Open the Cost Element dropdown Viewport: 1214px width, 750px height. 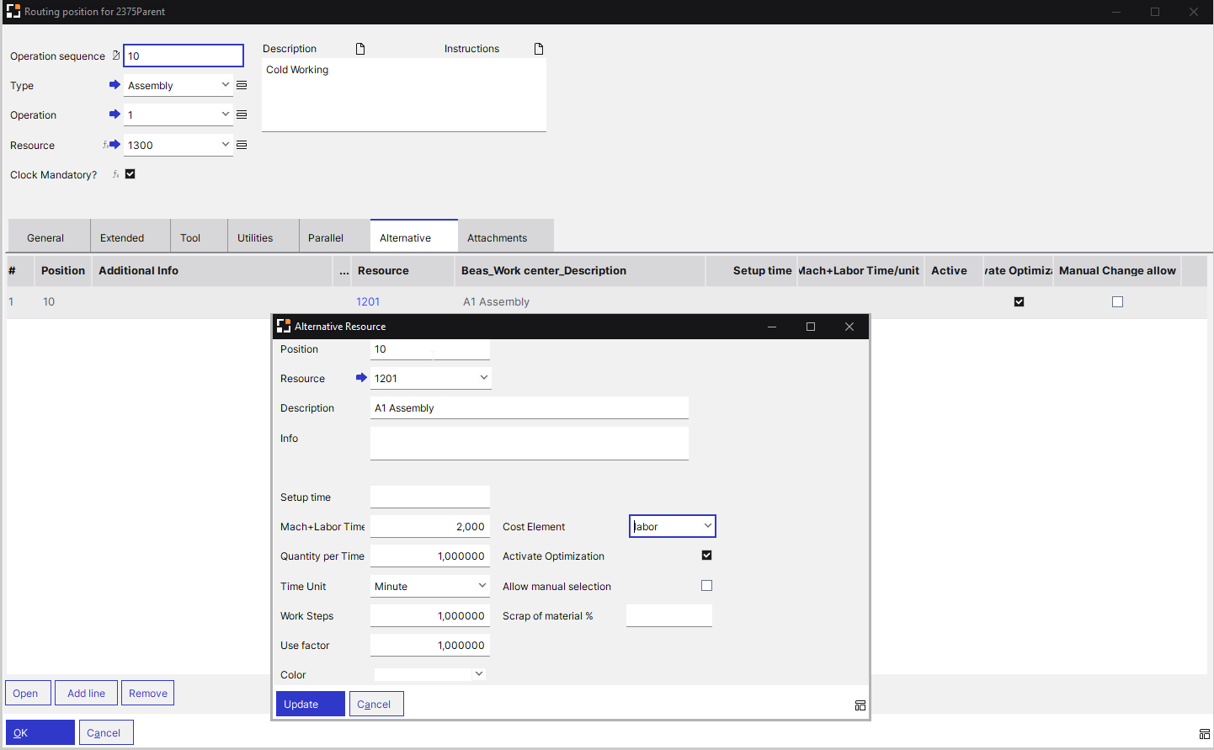tap(707, 525)
